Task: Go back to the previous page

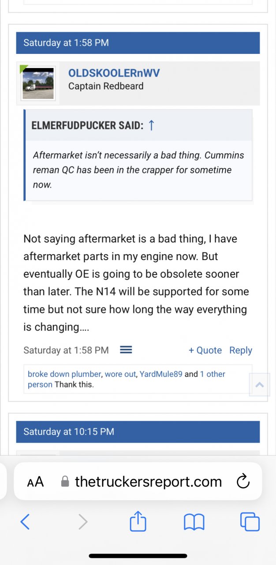Action: (x=26, y=522)
